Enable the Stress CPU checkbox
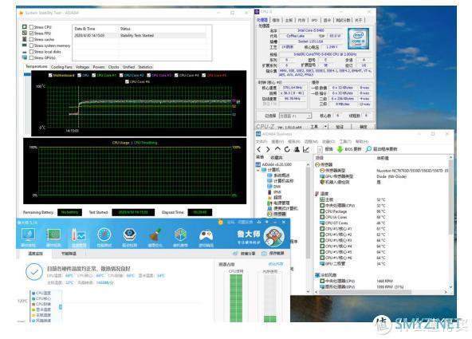The width and height of the screenshot is (472, 339). pos(31,27)
